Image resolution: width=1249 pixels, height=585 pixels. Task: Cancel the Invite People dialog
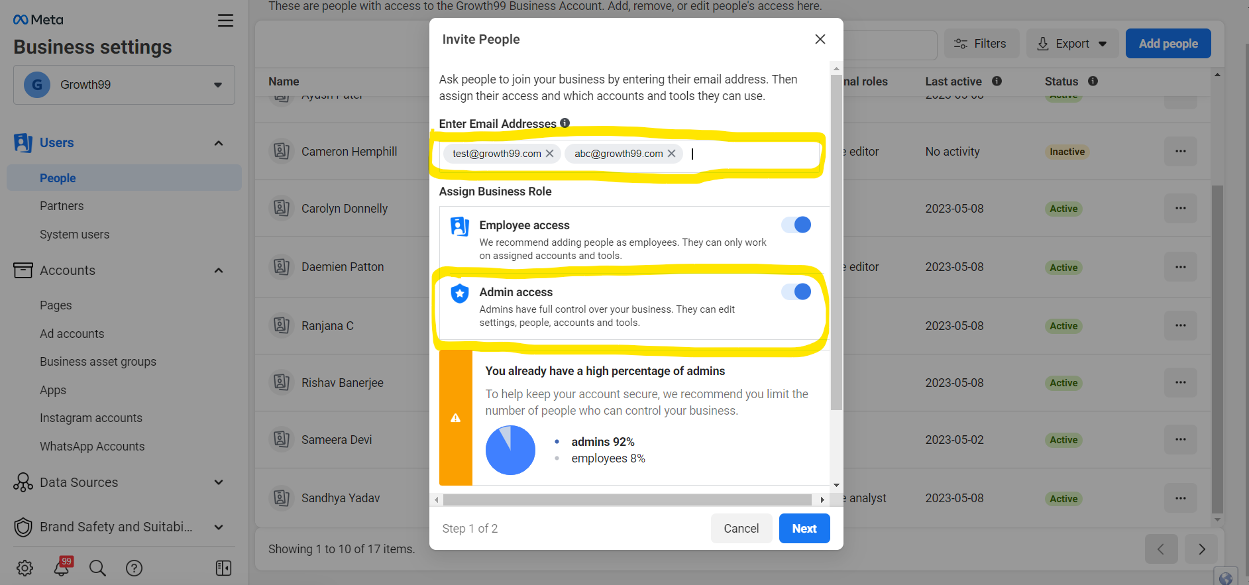(x=741, y=529)
